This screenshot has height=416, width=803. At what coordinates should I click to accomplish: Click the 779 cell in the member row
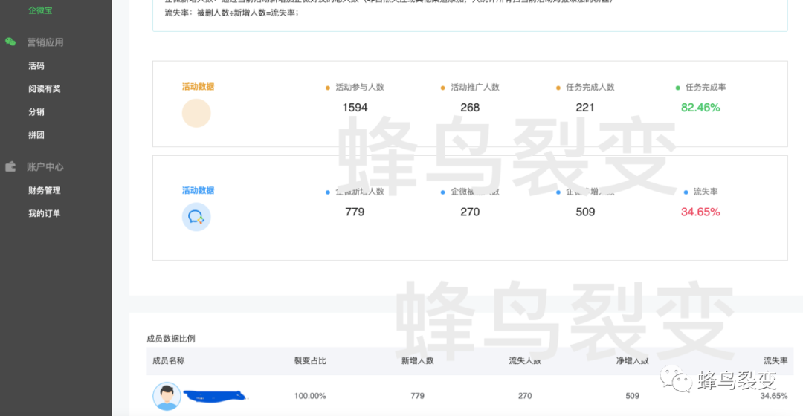pos(417,396)
